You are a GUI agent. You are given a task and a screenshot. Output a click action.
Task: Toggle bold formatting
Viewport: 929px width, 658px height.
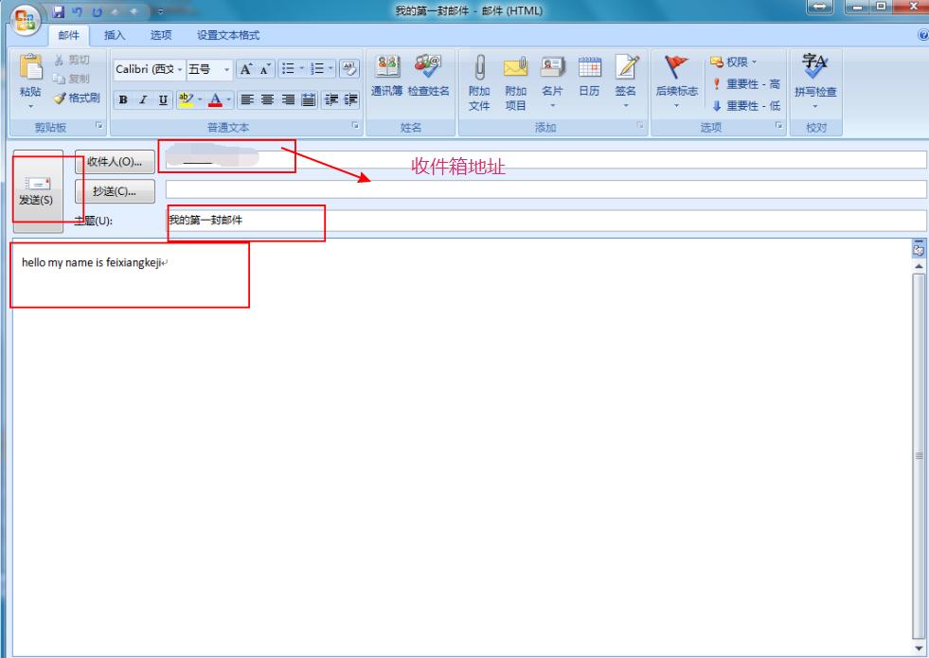pyautogui.click(x=123, y=99)
